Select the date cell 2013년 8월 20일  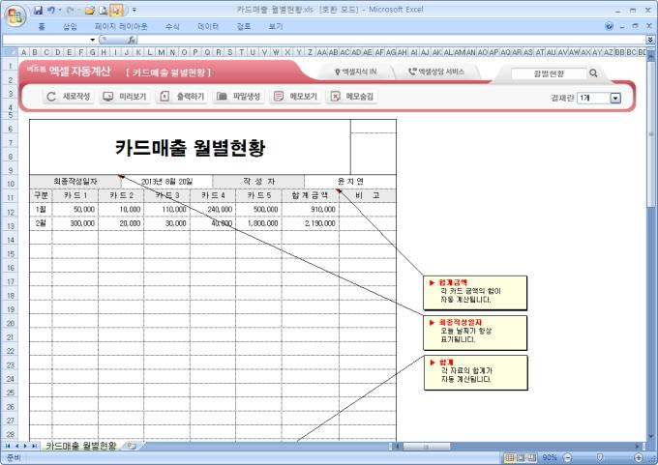click(167, 182)
